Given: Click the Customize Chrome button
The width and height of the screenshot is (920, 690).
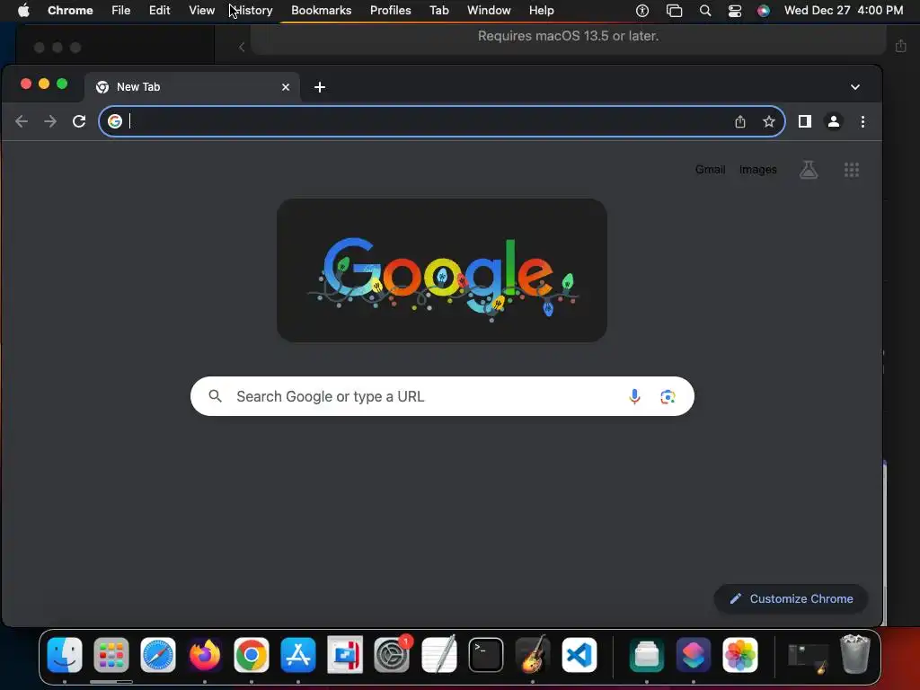Looking at the screenshot, I should tap(791, 599).
